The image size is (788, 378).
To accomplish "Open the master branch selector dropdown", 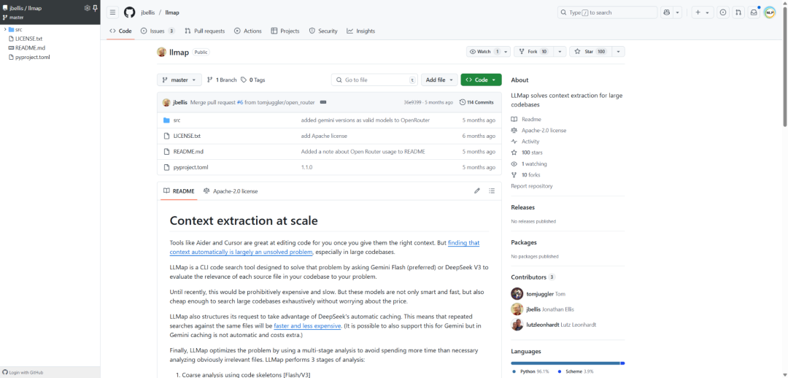I will point(179,80).
